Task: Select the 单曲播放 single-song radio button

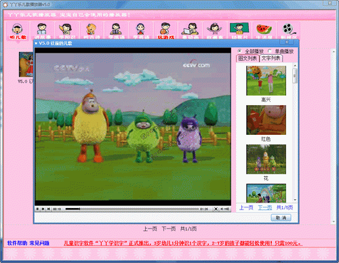Action: click(x=270, y=51)
